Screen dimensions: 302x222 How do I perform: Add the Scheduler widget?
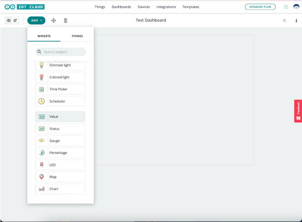click(60, 101)
